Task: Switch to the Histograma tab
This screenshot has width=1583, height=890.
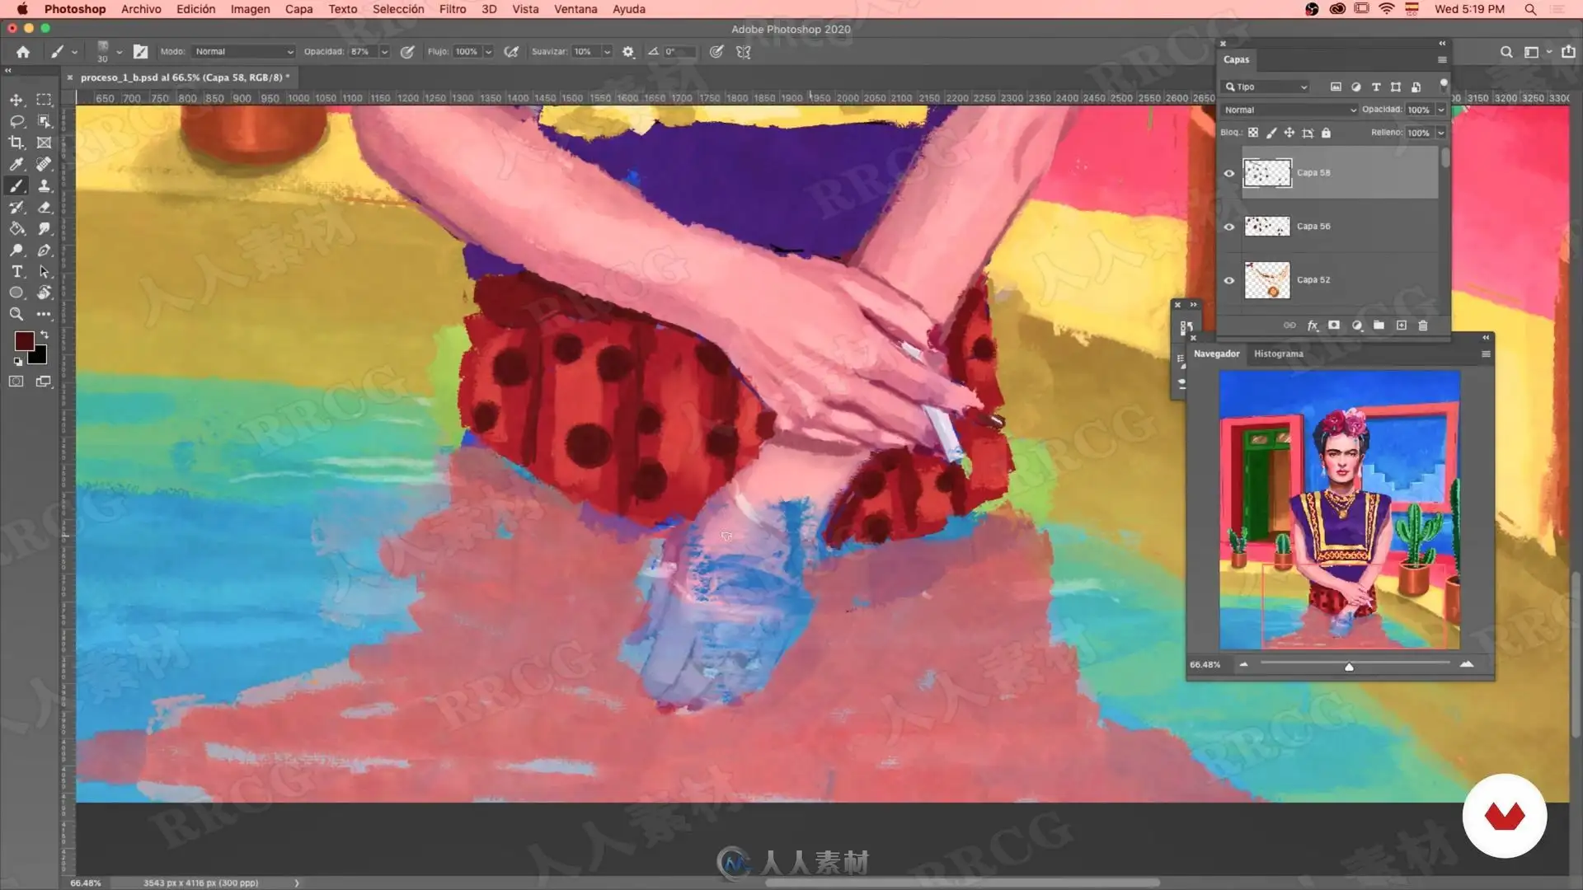Action: coord(1278,354)
